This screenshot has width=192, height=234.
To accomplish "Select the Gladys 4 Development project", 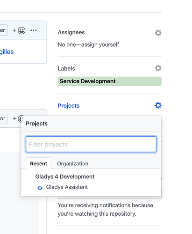I will pyautogui.click(x=65, y=176).
